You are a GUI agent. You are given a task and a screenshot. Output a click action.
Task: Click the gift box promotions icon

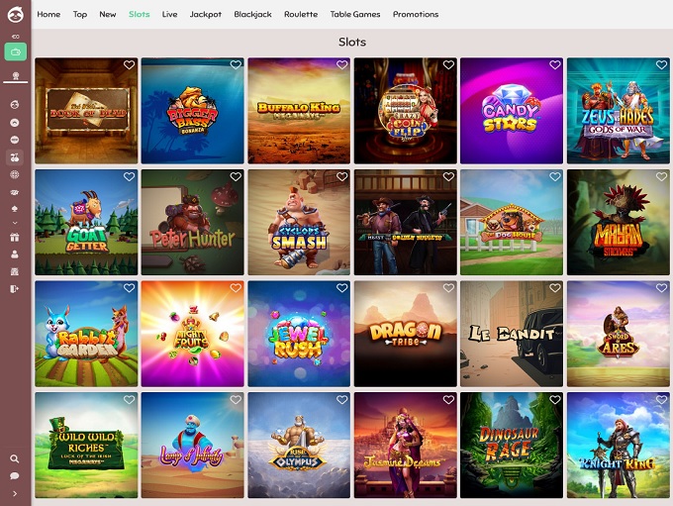[x=15, y=237]
